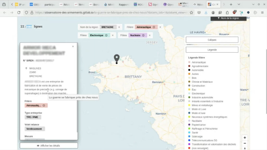Open browser downloads panel

pos(206,12)
